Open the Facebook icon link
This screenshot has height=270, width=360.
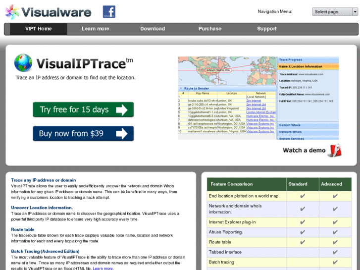point(109,12)
